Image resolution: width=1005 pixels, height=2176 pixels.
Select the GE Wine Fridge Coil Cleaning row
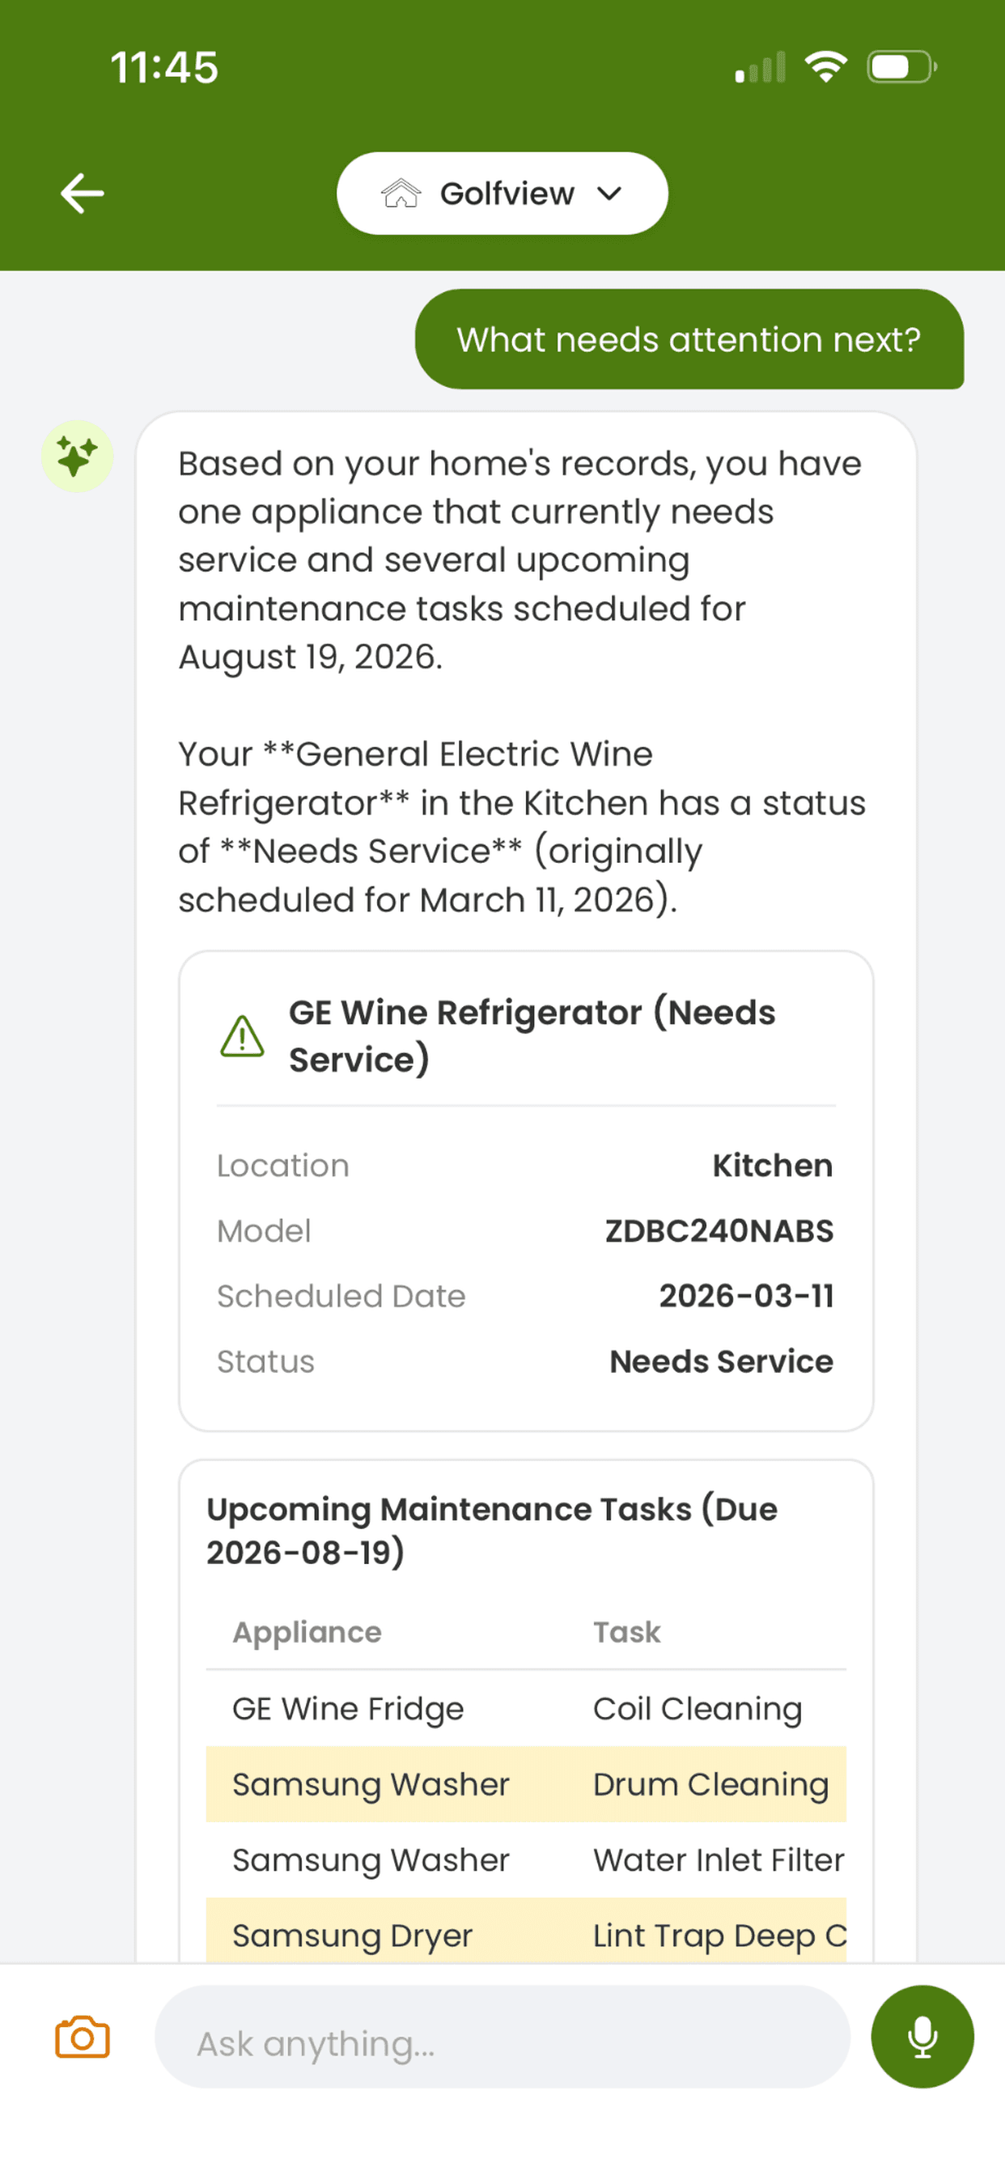pyautogui.click(x=526, y=1708)
